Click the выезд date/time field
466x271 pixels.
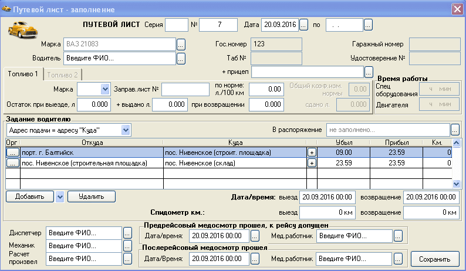pyautogui.click(x=327, y=197)
